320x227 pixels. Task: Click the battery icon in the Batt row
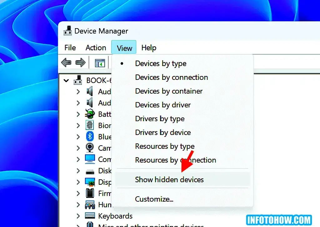[x=90, y=114]
